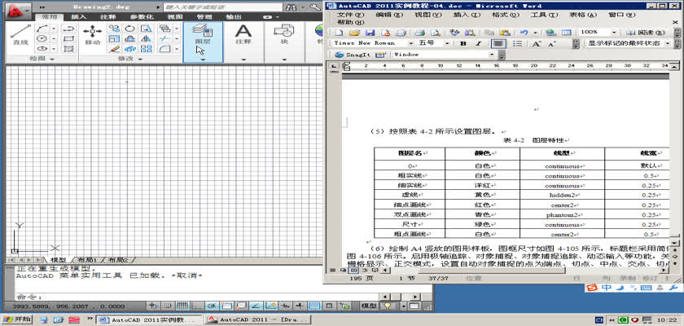Toggle Polar tracking in AutoCAD status bar
The height and width of the screenshot is (326, 684).
coord(213,306)
